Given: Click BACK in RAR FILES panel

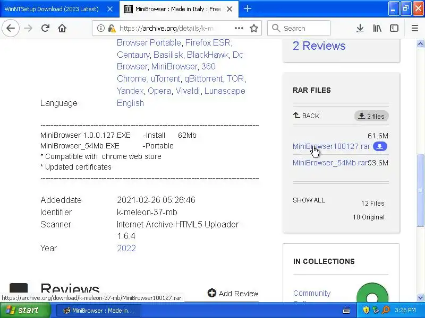Looking at the screenshot, I should click(307, 116).
